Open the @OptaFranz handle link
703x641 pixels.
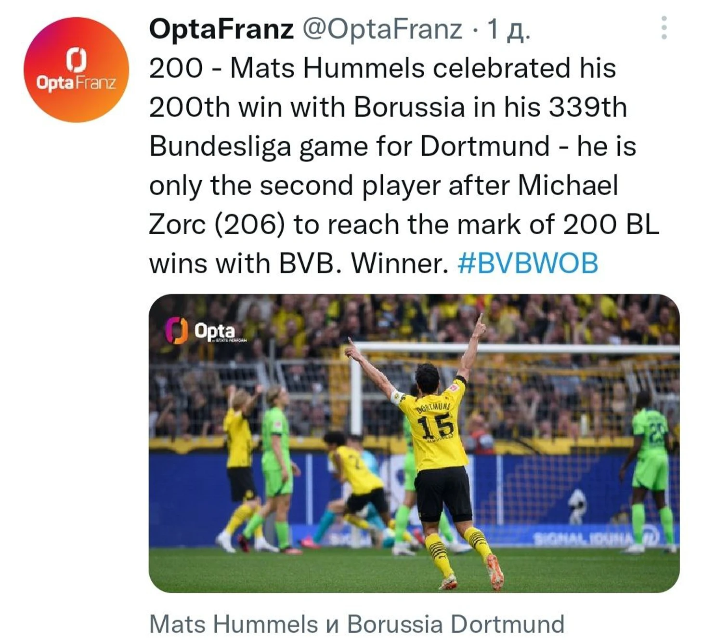pos(382,29)
